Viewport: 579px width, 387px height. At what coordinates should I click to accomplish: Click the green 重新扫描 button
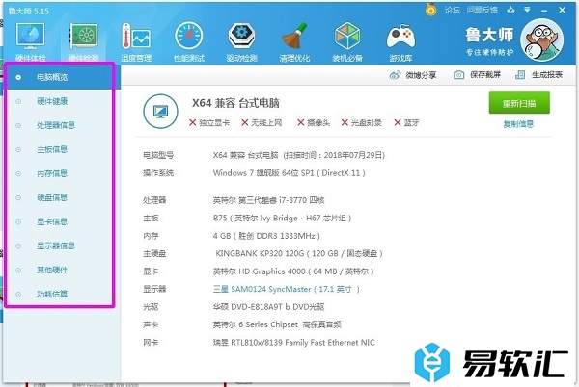click(519, 103)
